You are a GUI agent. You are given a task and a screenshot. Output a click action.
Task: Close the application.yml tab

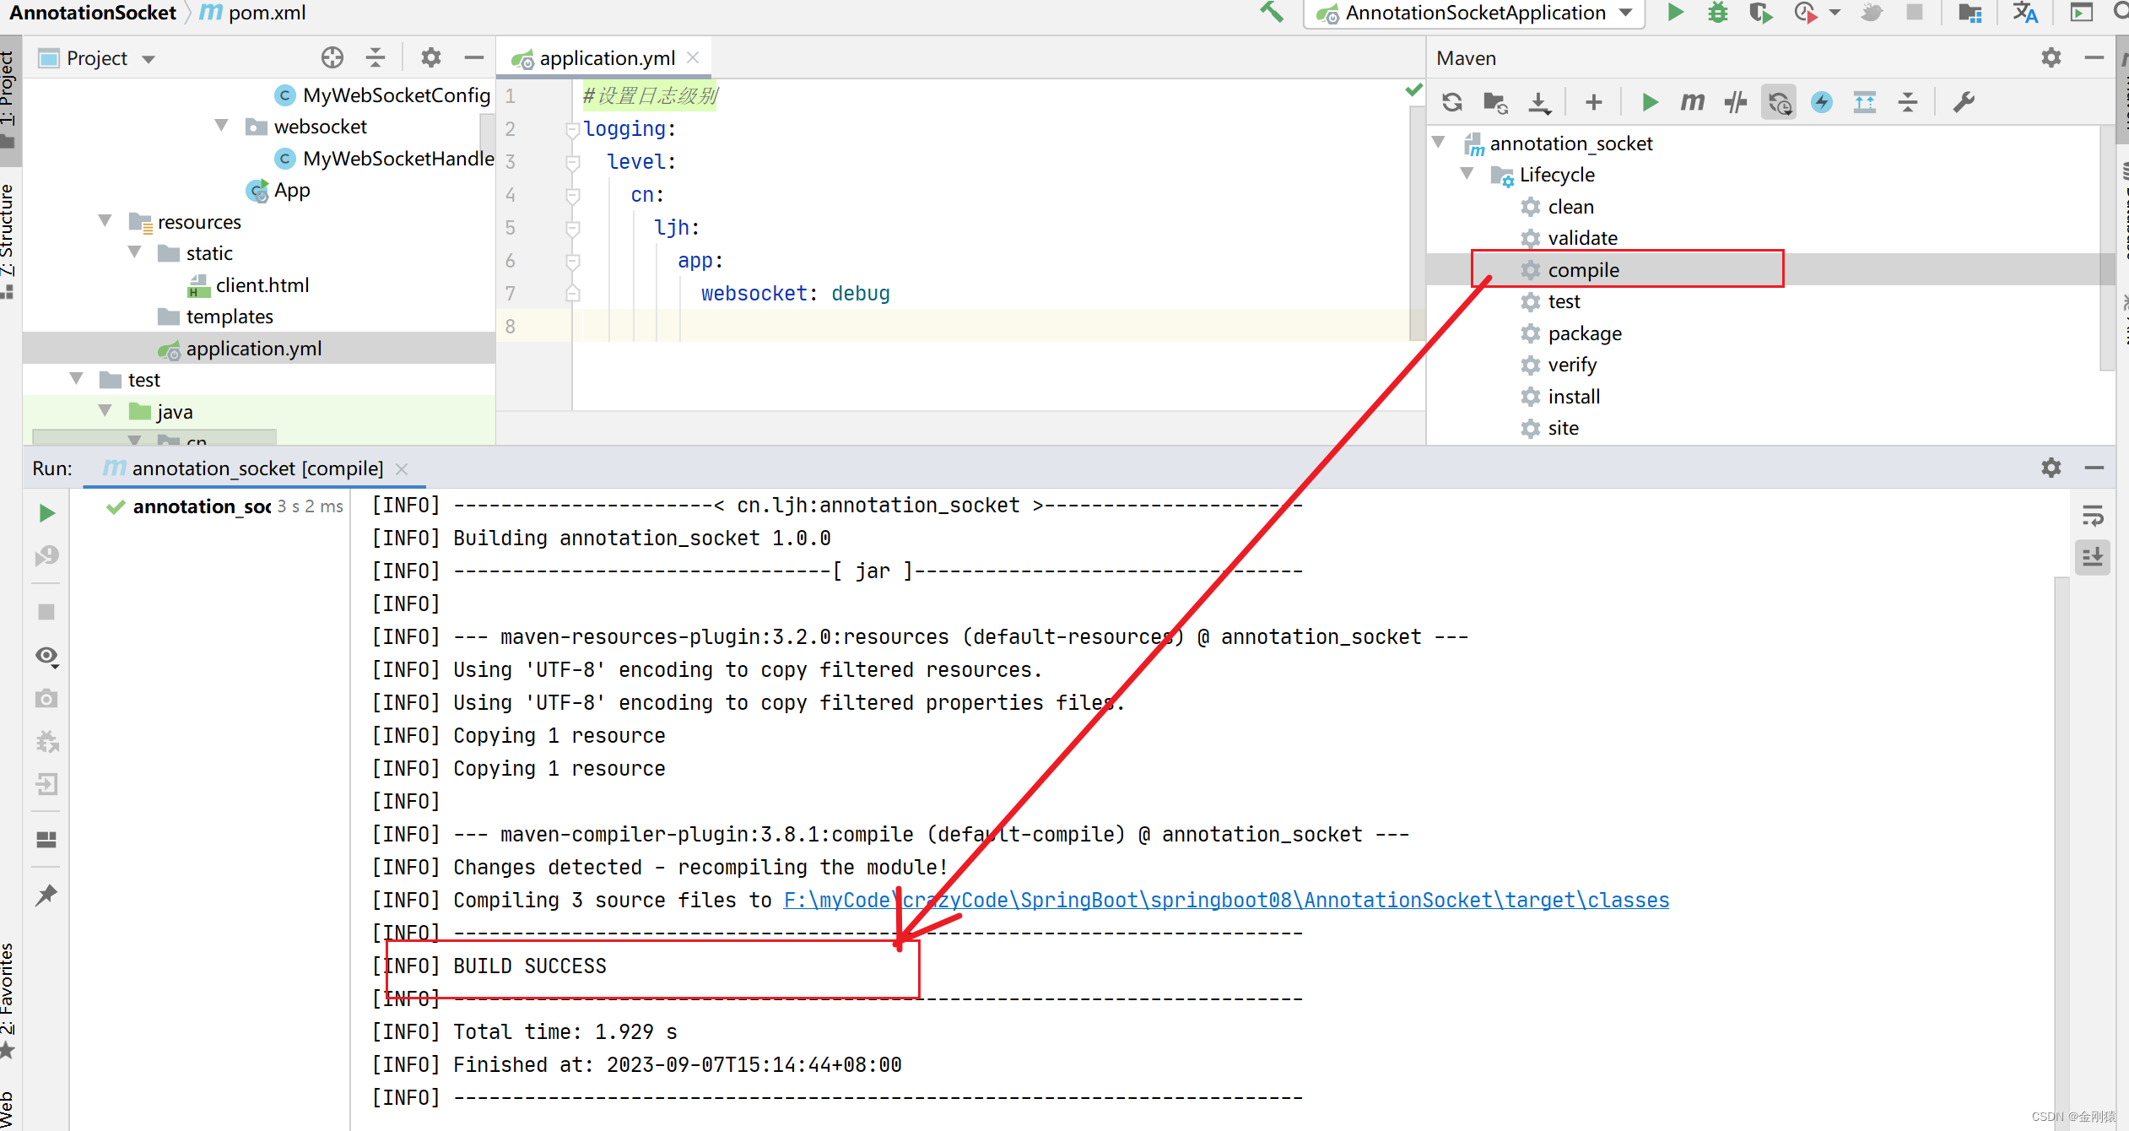pos(694,57)
